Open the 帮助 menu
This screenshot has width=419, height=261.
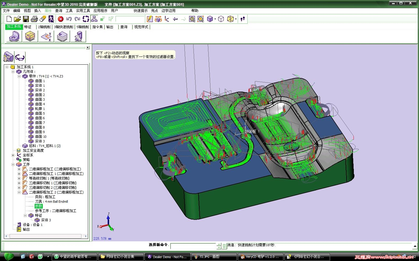pos(195,10)
